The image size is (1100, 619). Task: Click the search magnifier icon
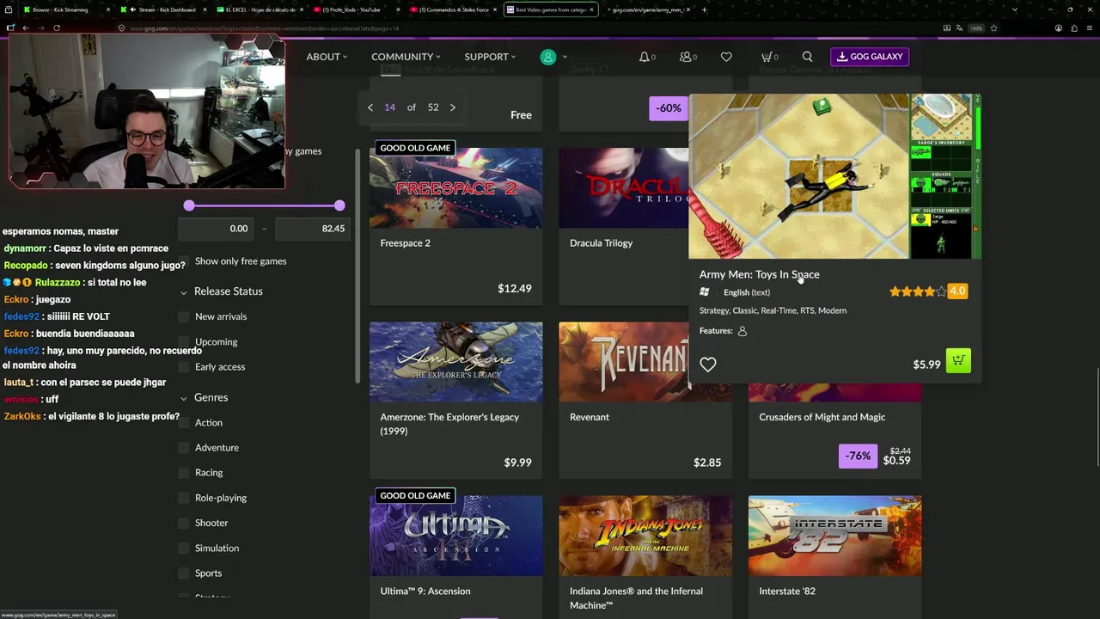click(x=807, y=57)
